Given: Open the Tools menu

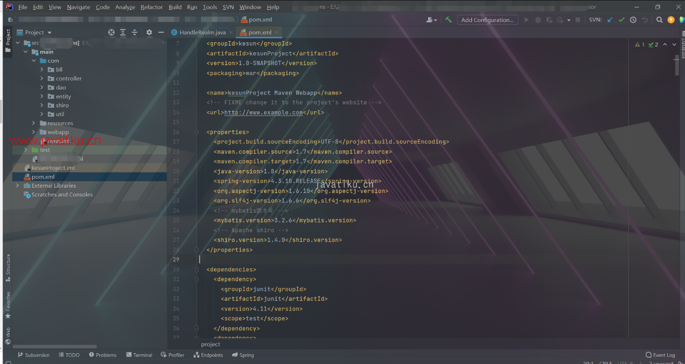Looking at the screenshot, I should (x=210, y=7).
